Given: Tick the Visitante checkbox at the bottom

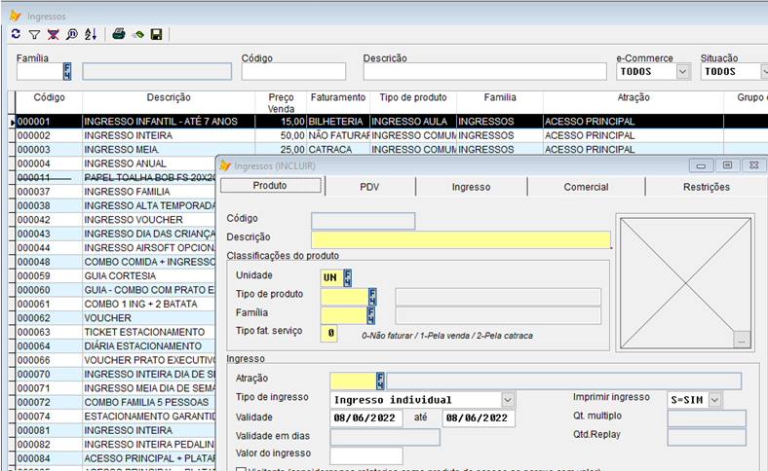Looking at the screenshot, I should (x=242, y=469).
